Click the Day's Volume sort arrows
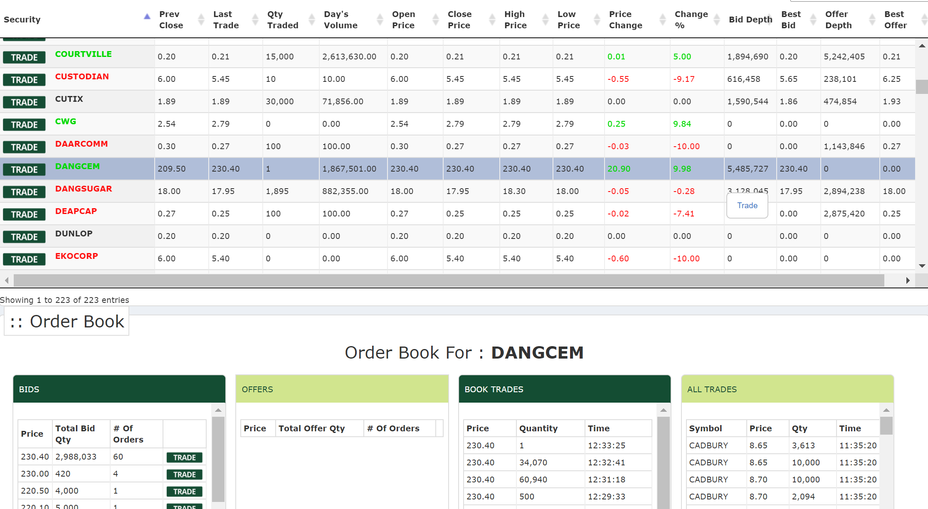Viewport: 928px width, 509px height. tap(380, 20)
